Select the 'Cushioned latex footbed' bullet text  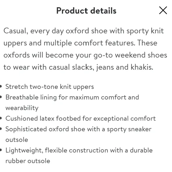click(x=81, y=119)
